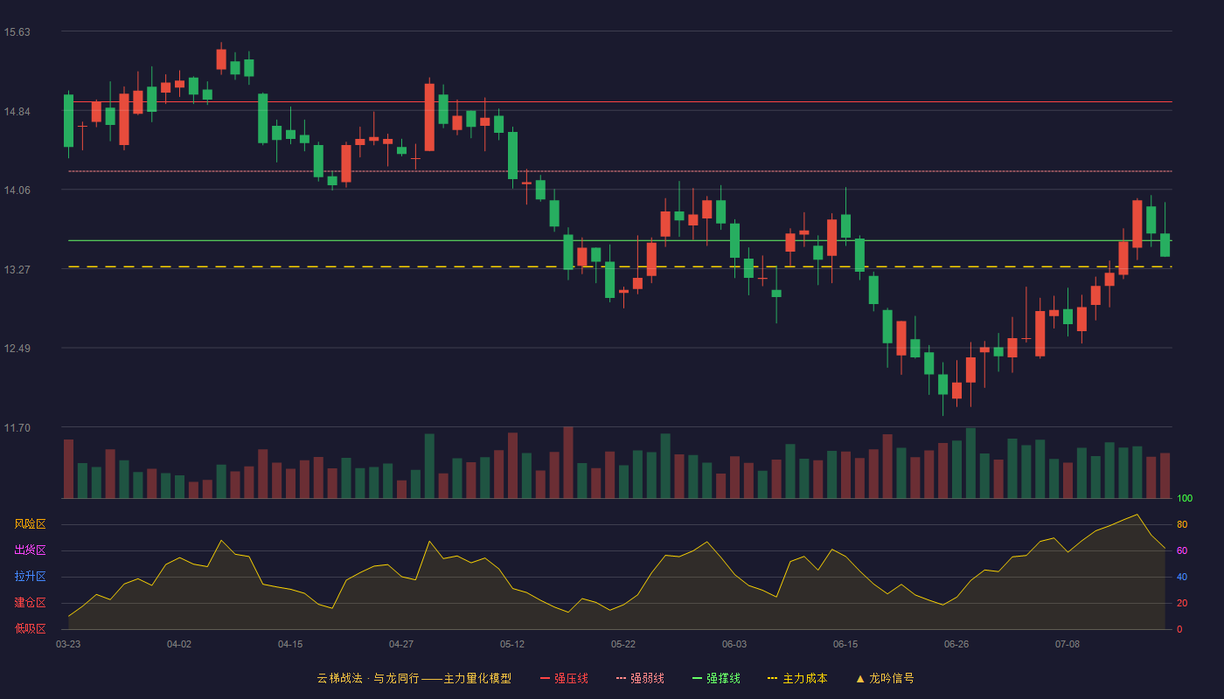Toggle the 强撑线 legend entry

click(716, 678)
